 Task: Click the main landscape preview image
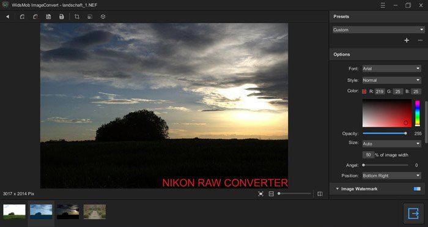(x=164, y=106)
